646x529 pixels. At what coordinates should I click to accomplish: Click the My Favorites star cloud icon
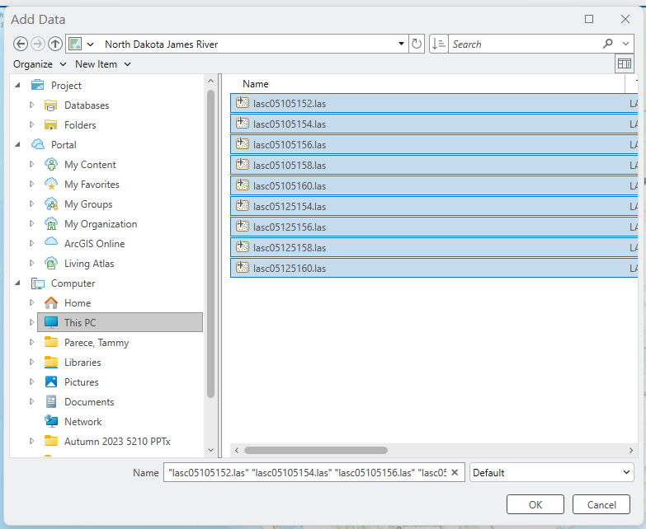50,184
